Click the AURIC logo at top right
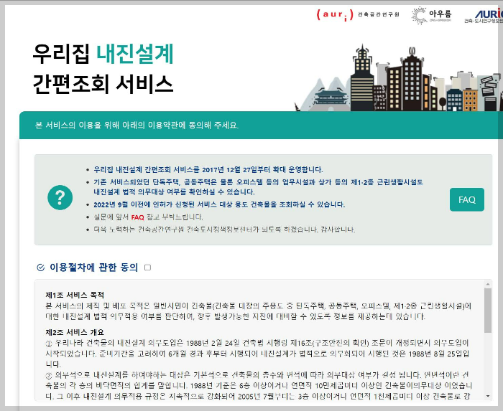This screenshot has width=503, height=411. tap(484, 16)
